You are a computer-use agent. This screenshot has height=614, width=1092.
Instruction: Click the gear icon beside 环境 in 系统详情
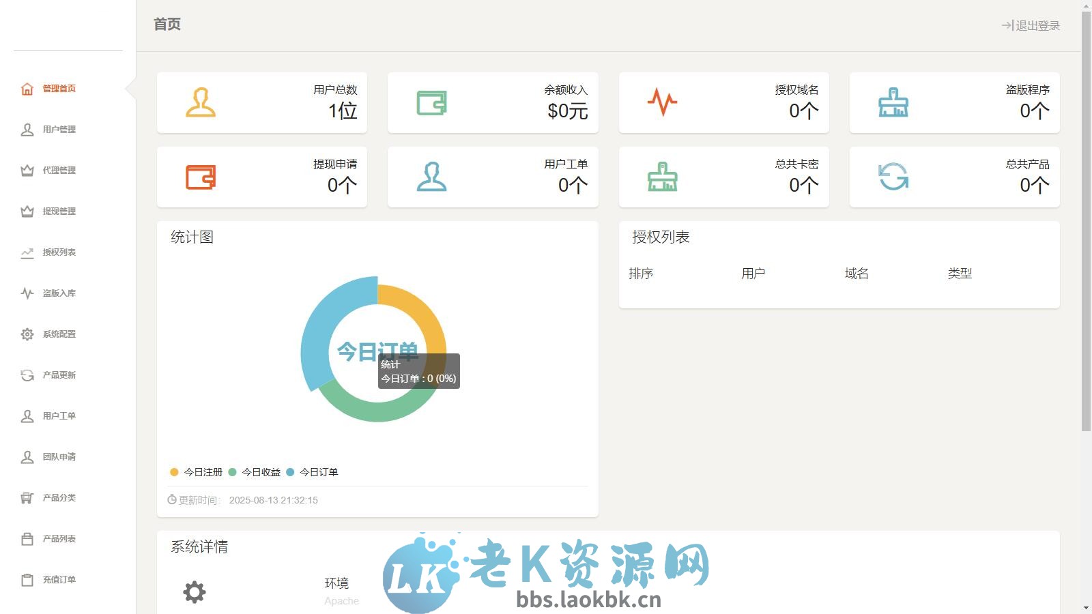click(195, 592)
